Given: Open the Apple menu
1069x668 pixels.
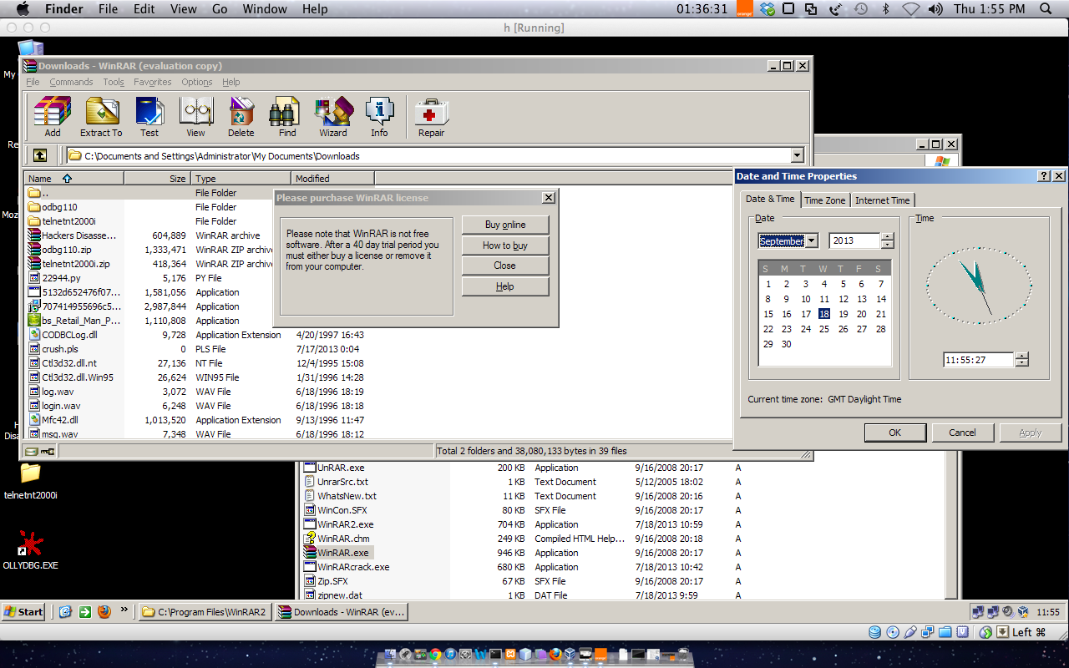Looking at the screenshot, I should coord(23,9).
